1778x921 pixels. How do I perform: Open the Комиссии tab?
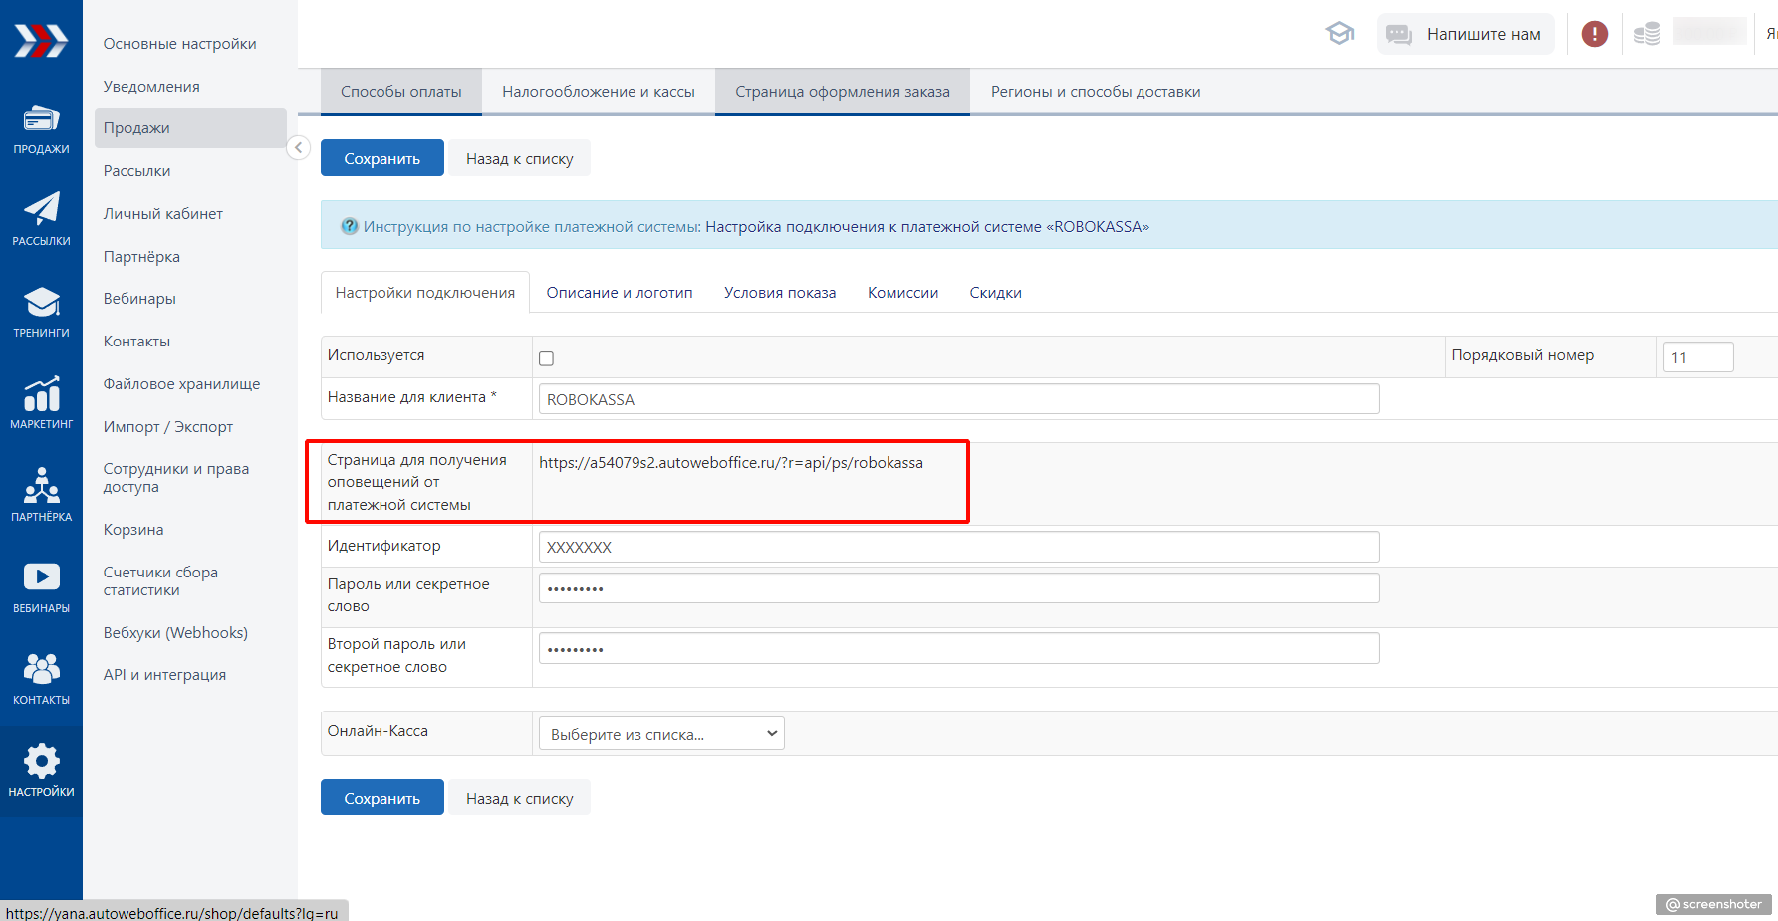[x=902, y=293]
